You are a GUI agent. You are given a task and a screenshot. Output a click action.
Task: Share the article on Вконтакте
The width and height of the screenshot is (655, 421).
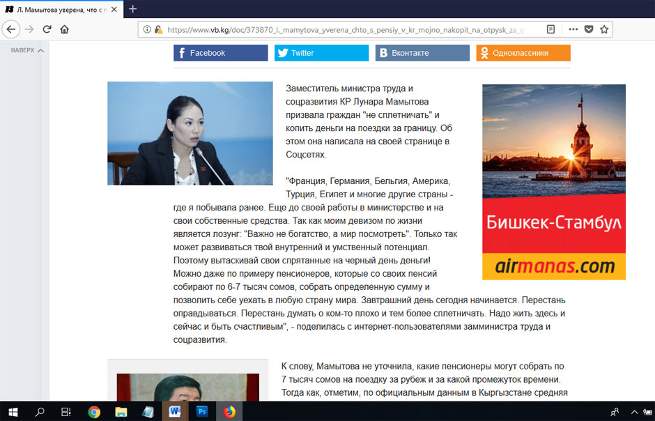click(422, 53)
